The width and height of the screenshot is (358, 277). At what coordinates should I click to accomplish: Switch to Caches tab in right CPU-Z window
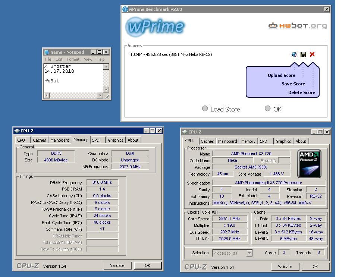(207, 141)
